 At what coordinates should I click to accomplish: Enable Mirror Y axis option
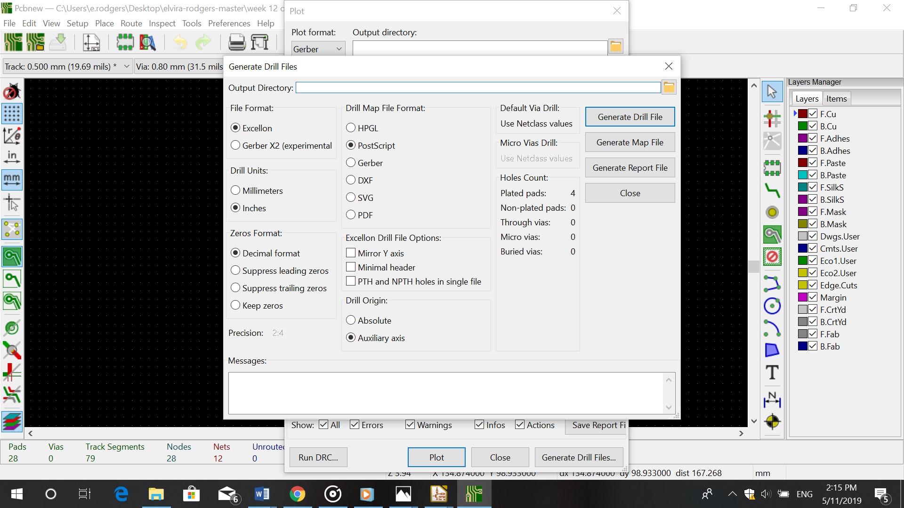(351, 253)
